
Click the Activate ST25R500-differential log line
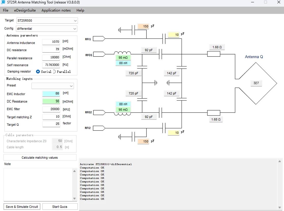tap(106, 164)
